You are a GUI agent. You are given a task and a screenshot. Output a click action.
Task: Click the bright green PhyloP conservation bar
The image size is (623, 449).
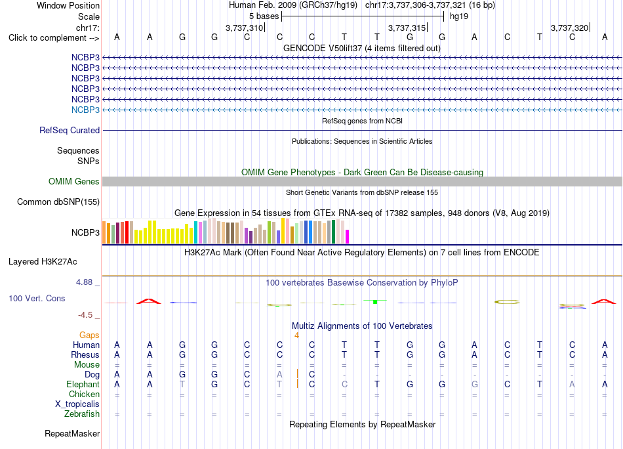tap(374, 301)
